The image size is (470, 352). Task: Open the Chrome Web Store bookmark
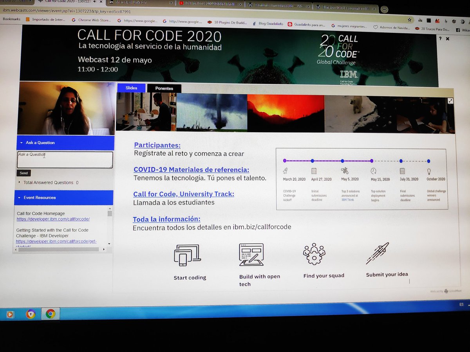pos(91,20)
